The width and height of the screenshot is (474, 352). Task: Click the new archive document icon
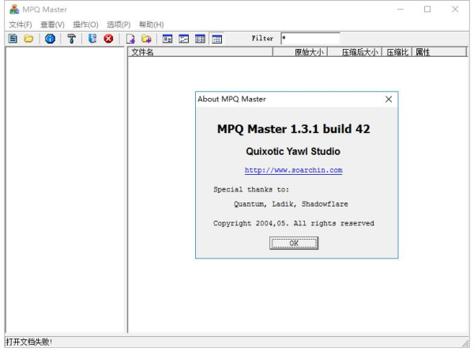(13, 38)
